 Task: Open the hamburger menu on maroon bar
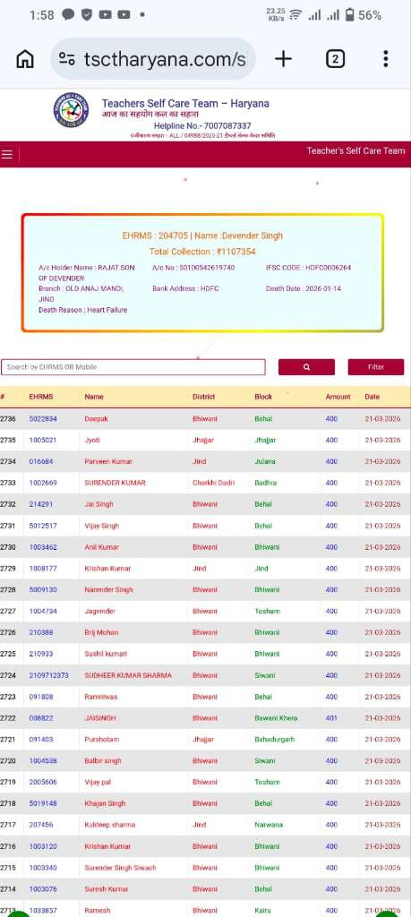click(7, 154)
